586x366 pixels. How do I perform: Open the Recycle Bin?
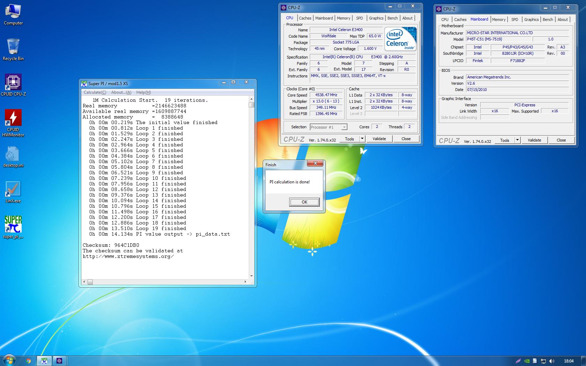(x=13, y=49)
